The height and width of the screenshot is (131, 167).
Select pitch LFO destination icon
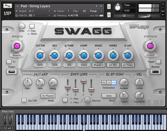(104, 82)
